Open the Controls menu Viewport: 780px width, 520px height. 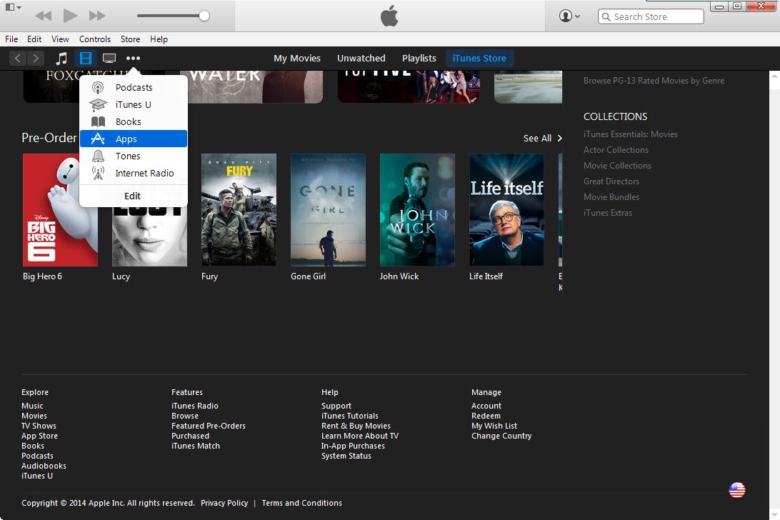(x=94, y=39)
